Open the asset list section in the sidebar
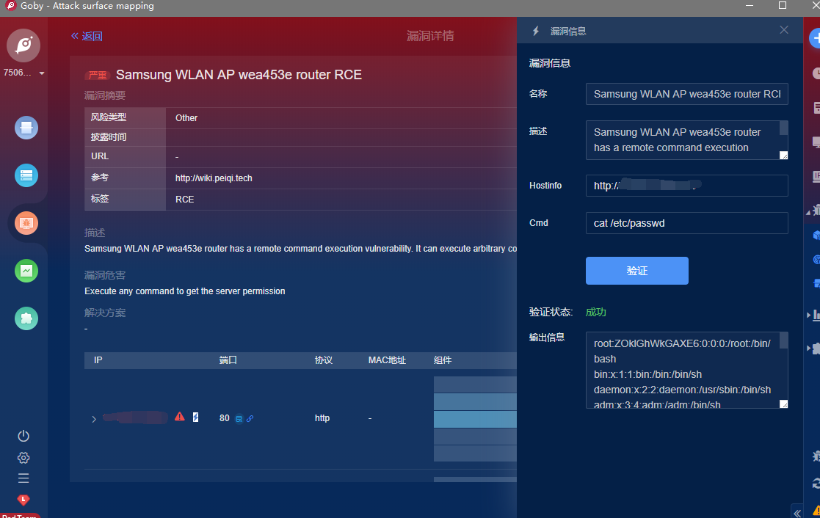The image size is (820, 518). (x=26, y=175)
